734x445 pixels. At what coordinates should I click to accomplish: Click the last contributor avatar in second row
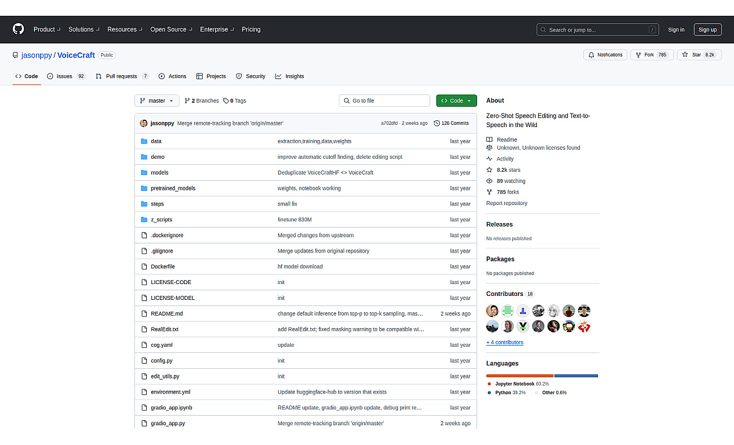(584, 326)
